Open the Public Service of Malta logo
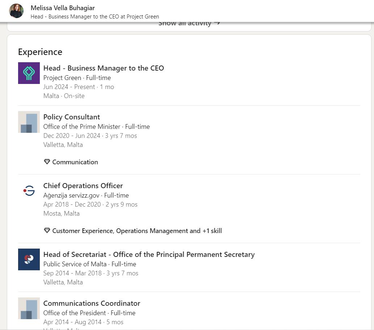 coord(29,259)
